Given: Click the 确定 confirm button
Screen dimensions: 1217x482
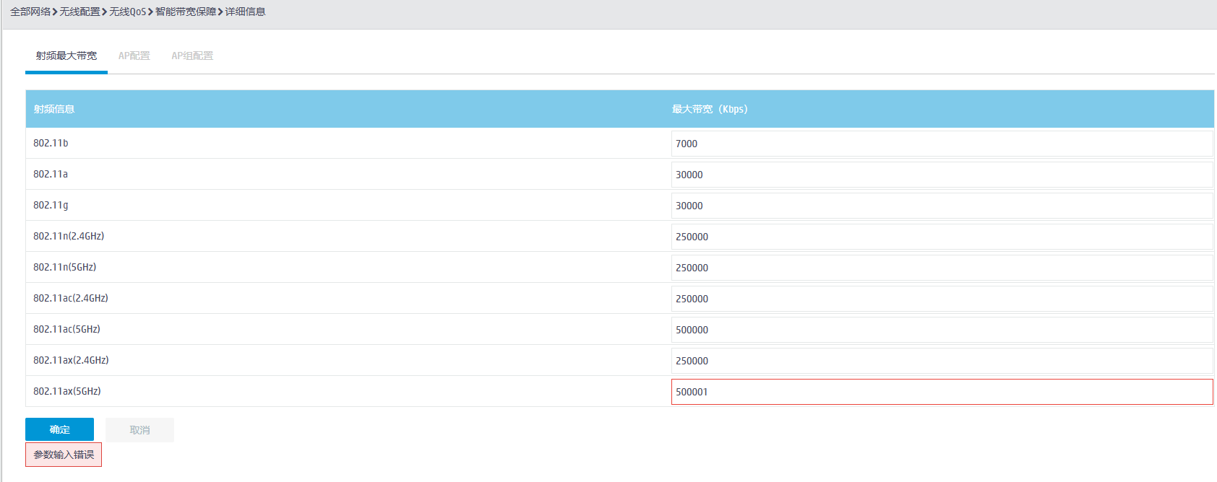Looking at the screenshot, I should point(59,429).
